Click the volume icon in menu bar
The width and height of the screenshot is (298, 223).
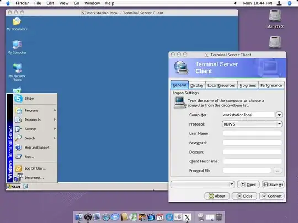click(x=236, y=3)
